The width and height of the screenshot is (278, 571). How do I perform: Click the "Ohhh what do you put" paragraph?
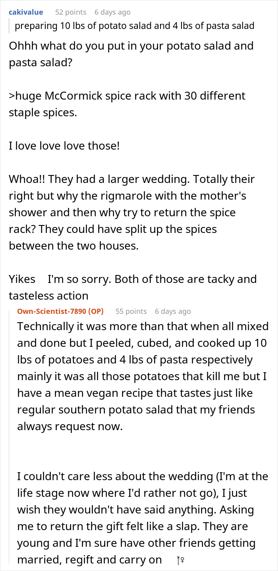pyautogui.click(x=131, y=54)
